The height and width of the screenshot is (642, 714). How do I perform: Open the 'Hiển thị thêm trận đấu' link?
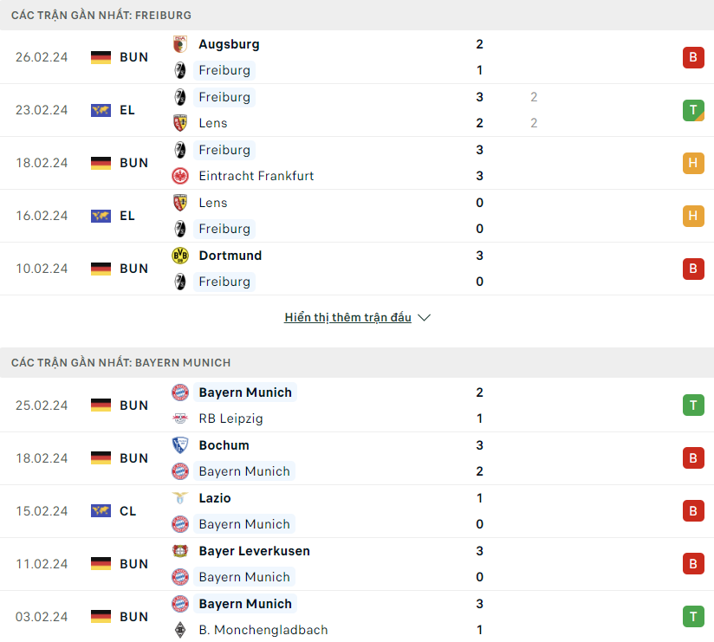[x=347, y=317]
